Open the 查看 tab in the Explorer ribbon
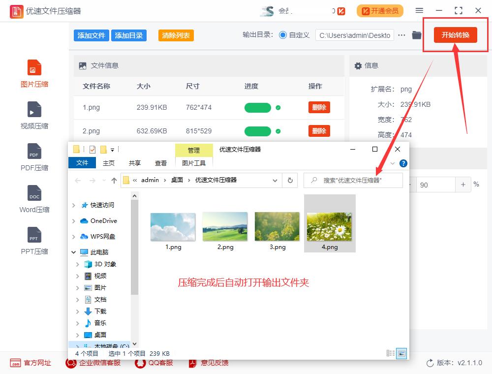Viewport: 492px width, 374px height. pyautogui.click(x=161, y=163)
